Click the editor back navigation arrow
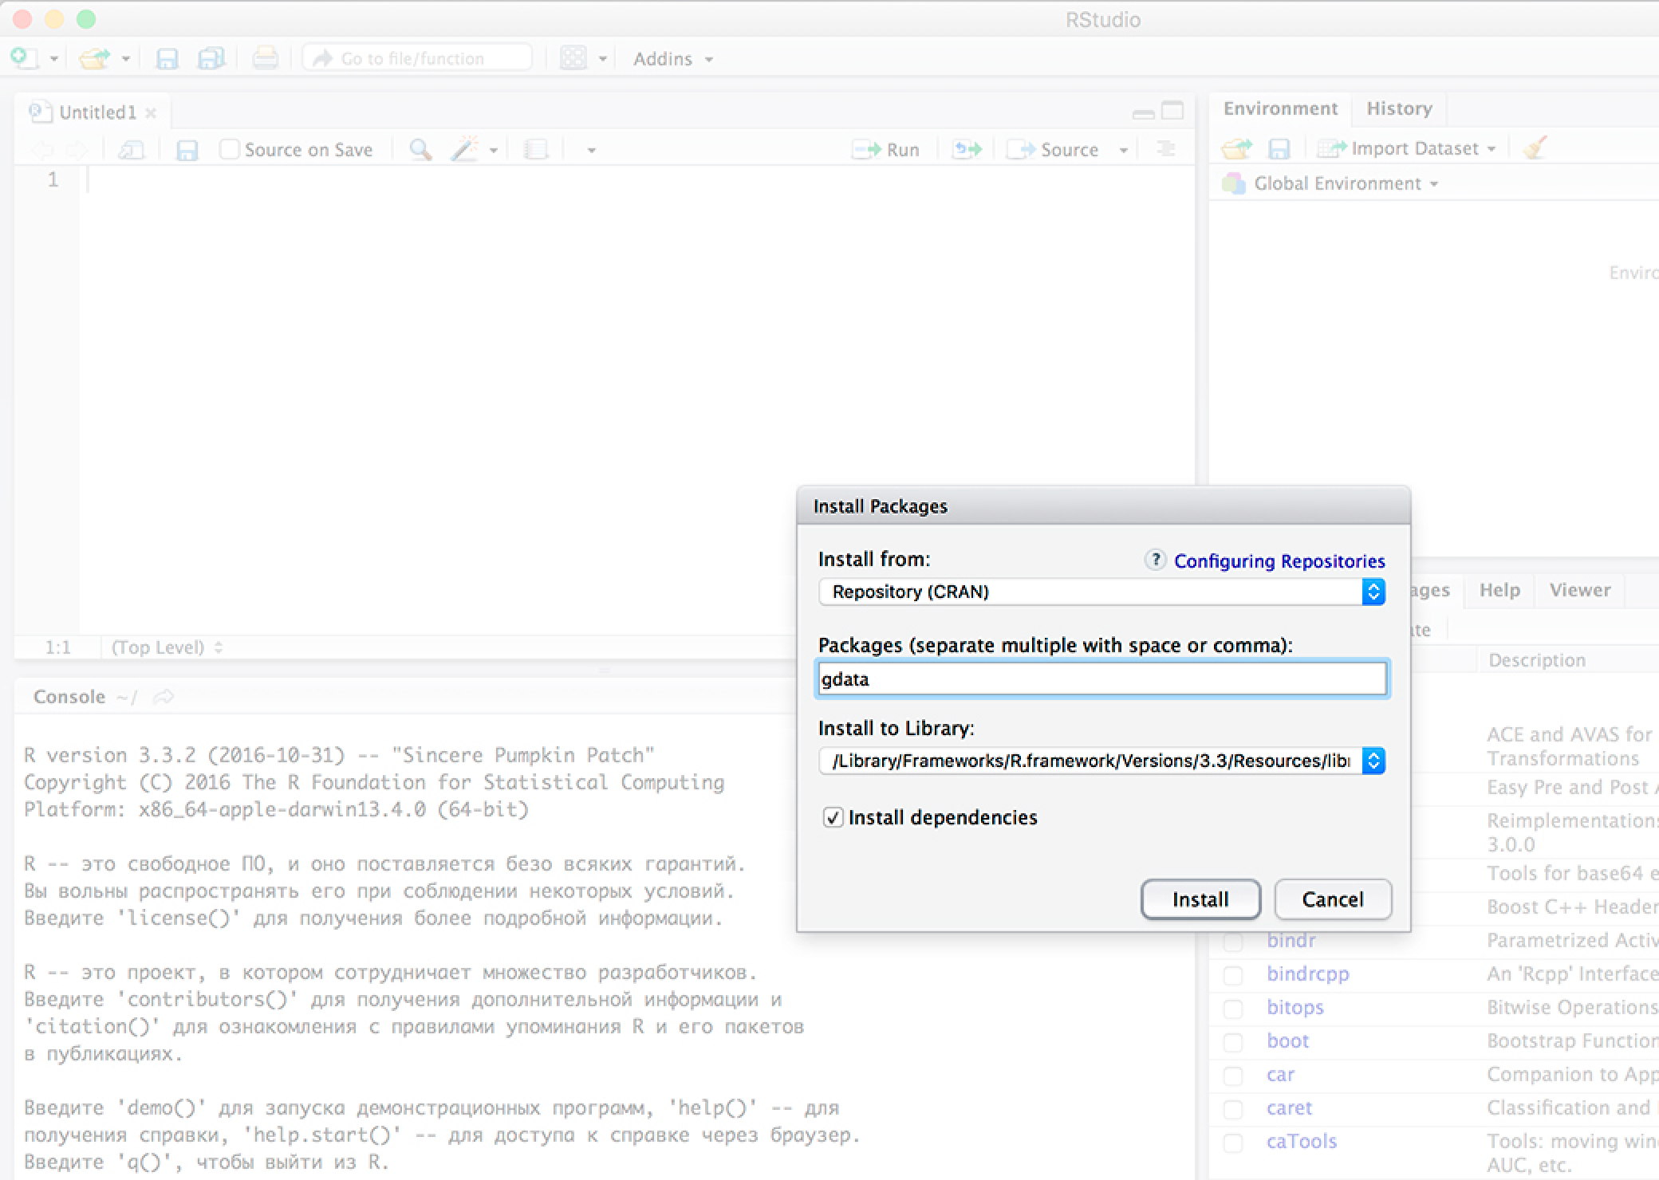 pos(43,150)
